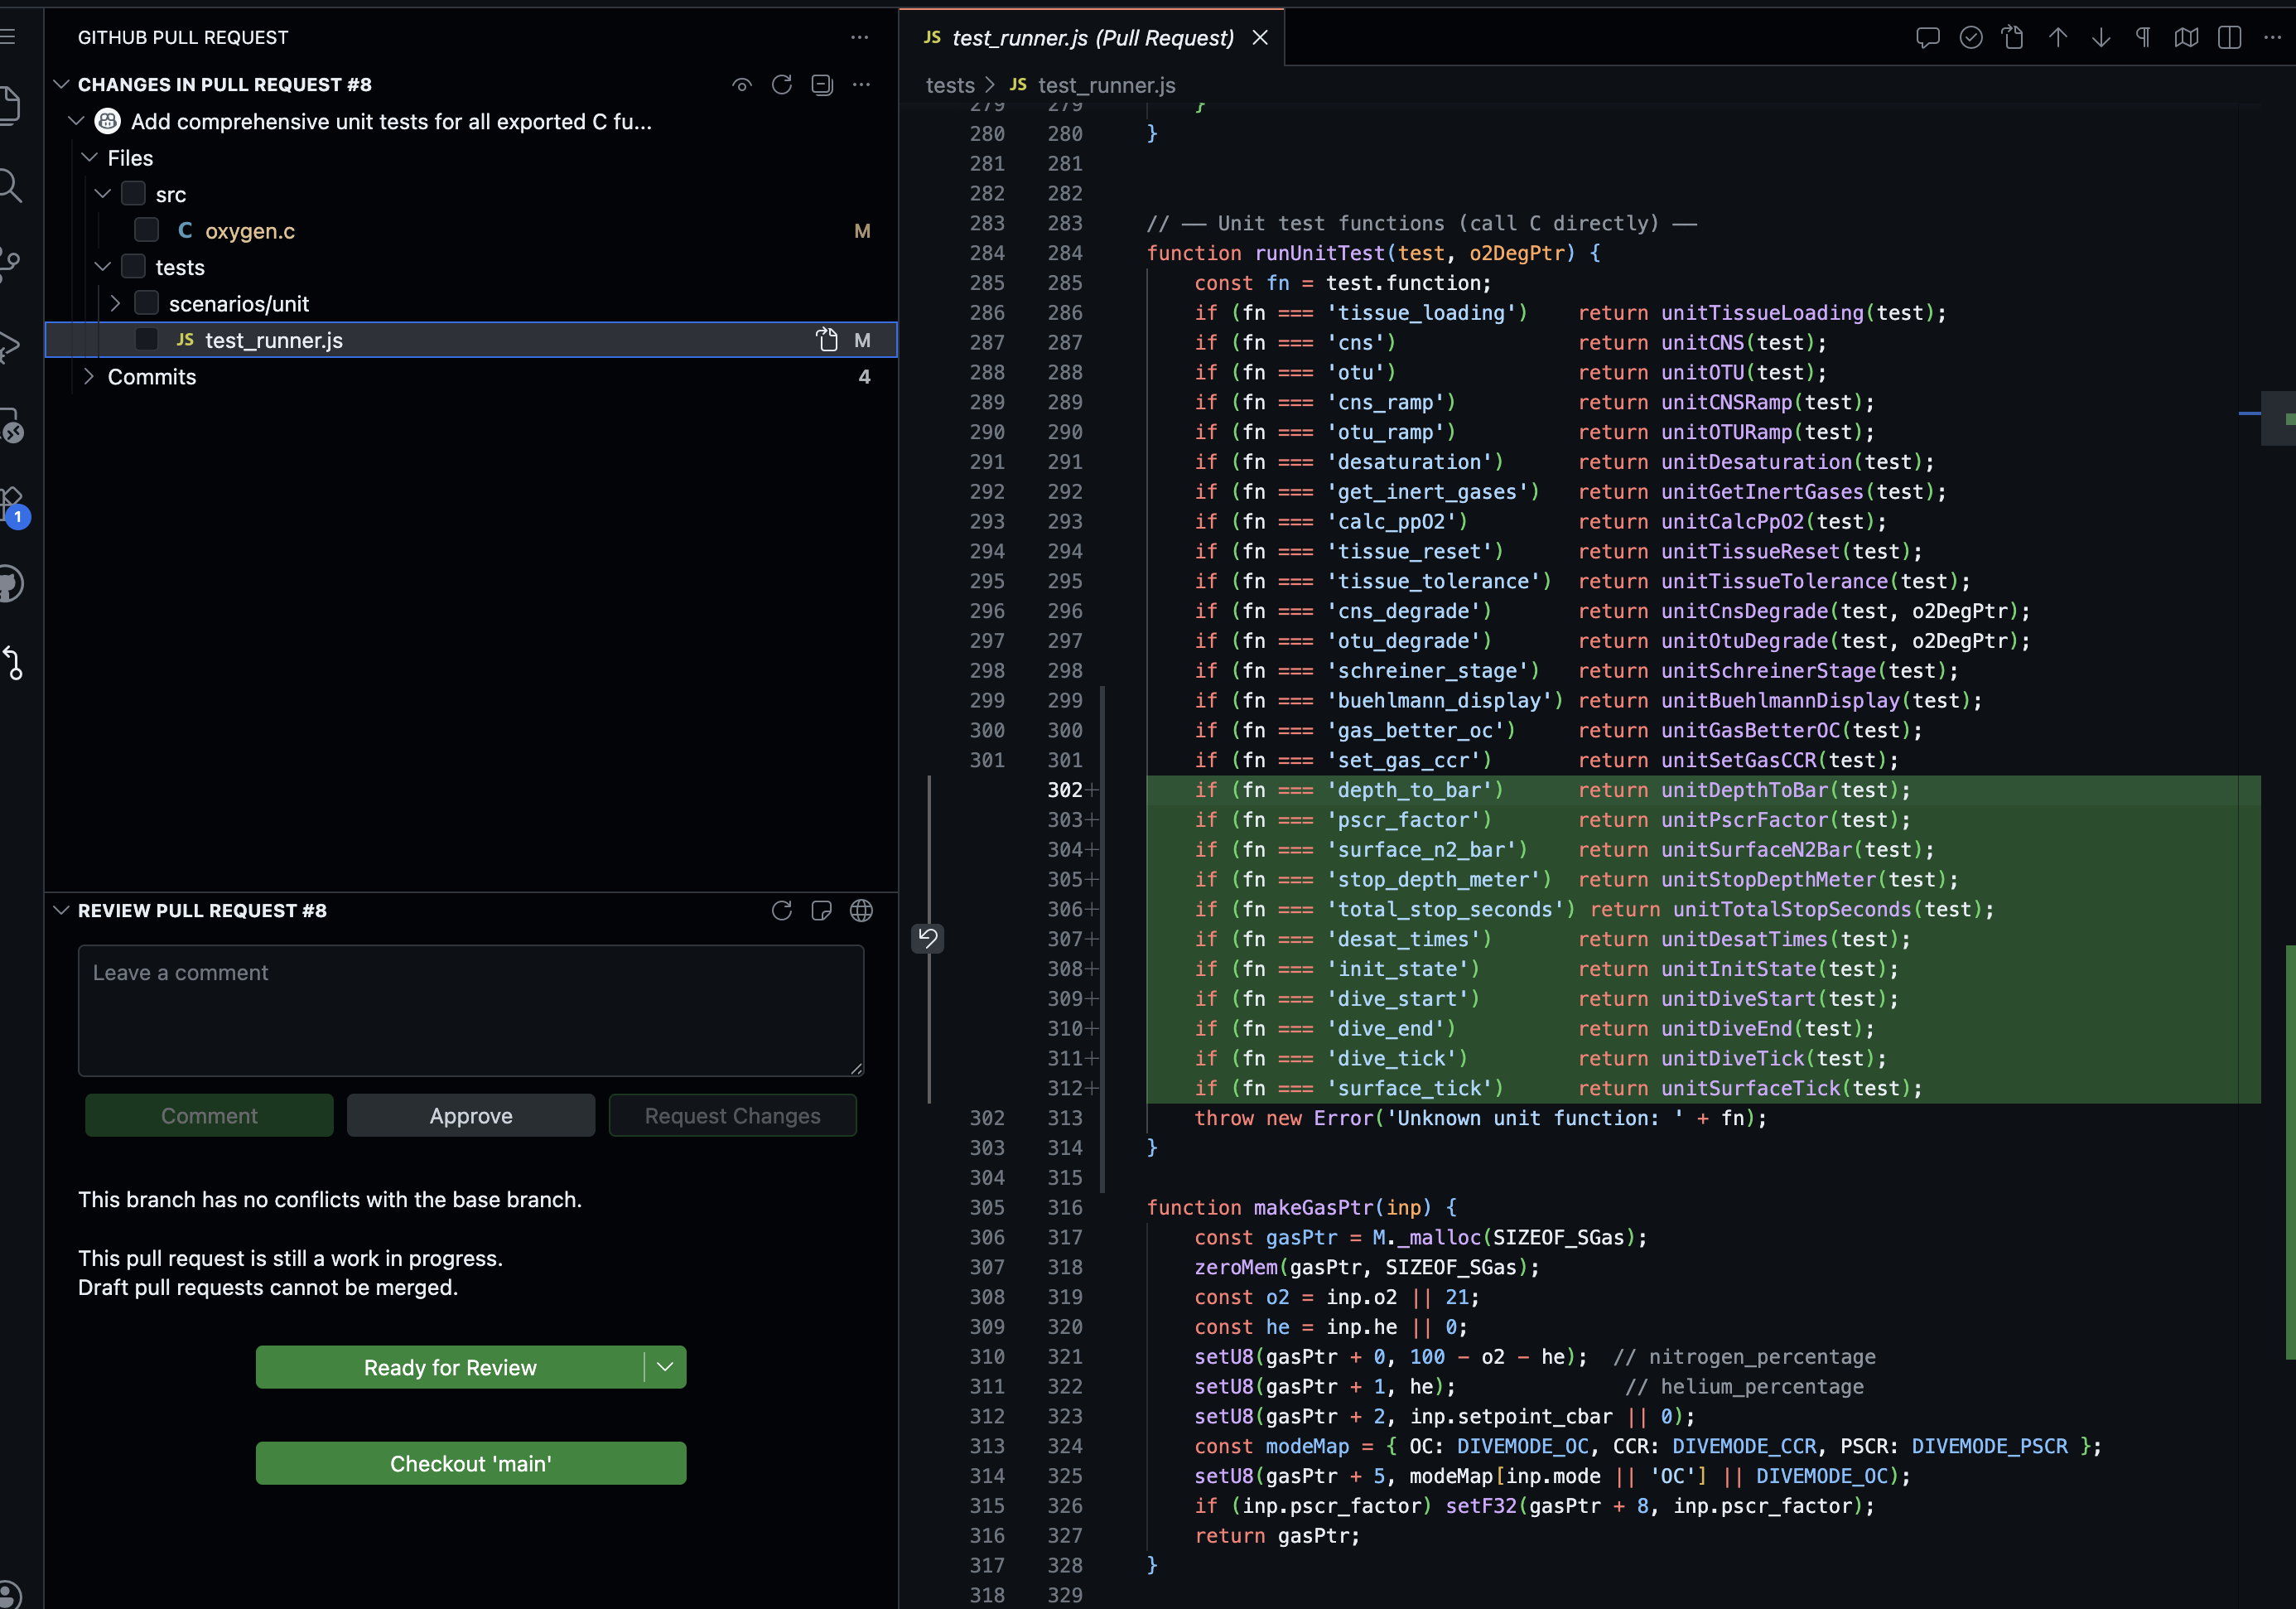Refresh Review Pull Request #8 section

click(782, 911)
